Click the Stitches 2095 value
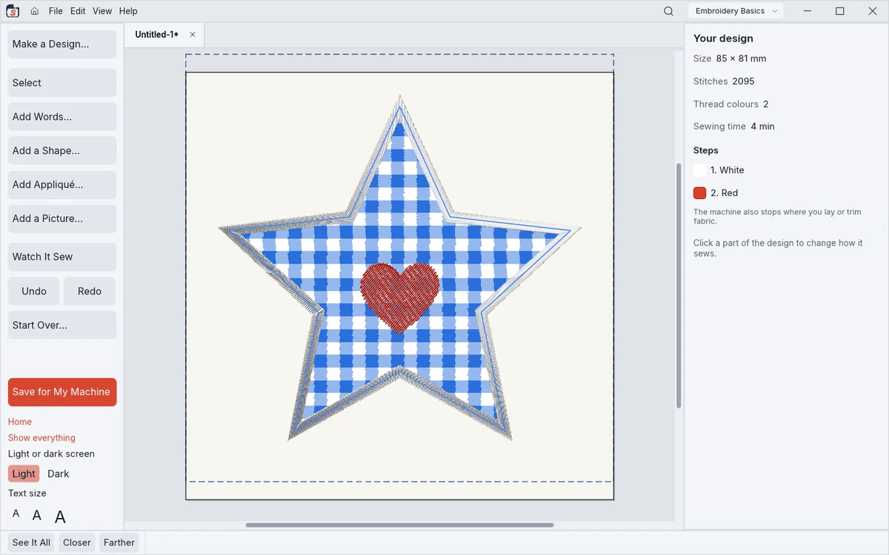 (743, 81)
